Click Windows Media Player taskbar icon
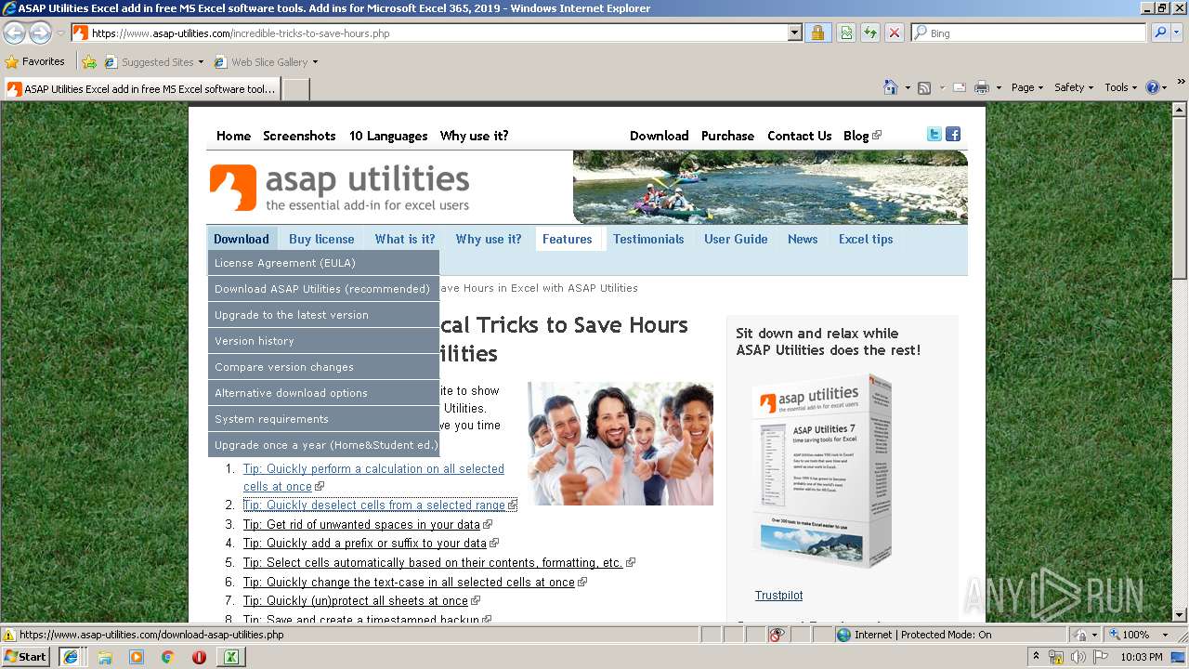This screenshot has height=669, width=1189. (x=137, y=656)
